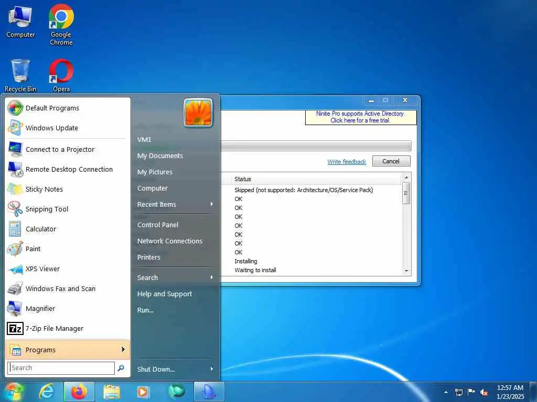Launch Paint from Start menu

(68, 249)
